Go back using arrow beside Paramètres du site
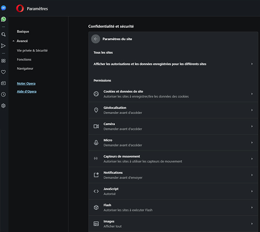The height and width of the screenshot is (232, 260). click(96, 39)
